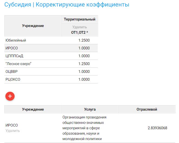This screenshot has height=143, width=179.
Task: Click the service description Организация проведения общественно-значимых мероприятий
Action: coord(84,128)
